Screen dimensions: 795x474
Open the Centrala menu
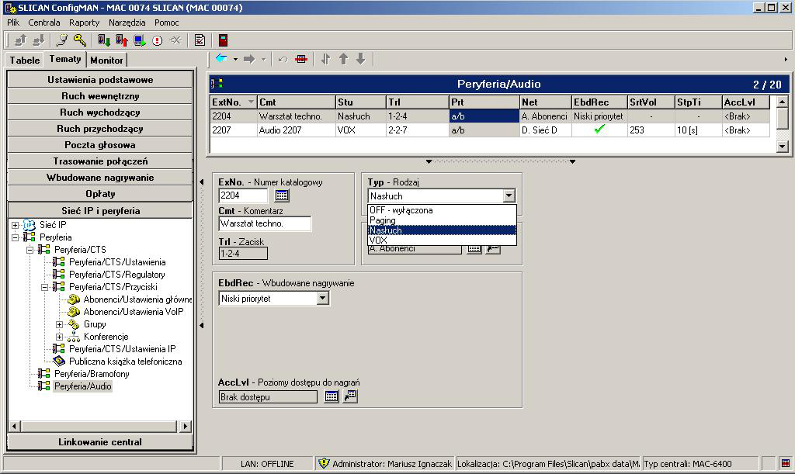tap(44, 22)
